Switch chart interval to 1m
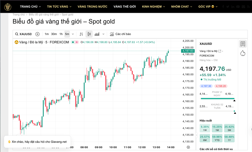This screenshot has width=252, height=152. pyautogui.click(x=47, y=34)
